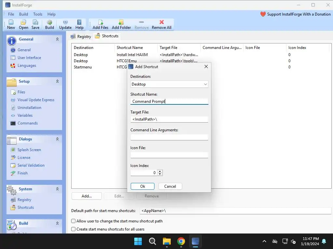Open Serial Validation under Dialogs

31,165
